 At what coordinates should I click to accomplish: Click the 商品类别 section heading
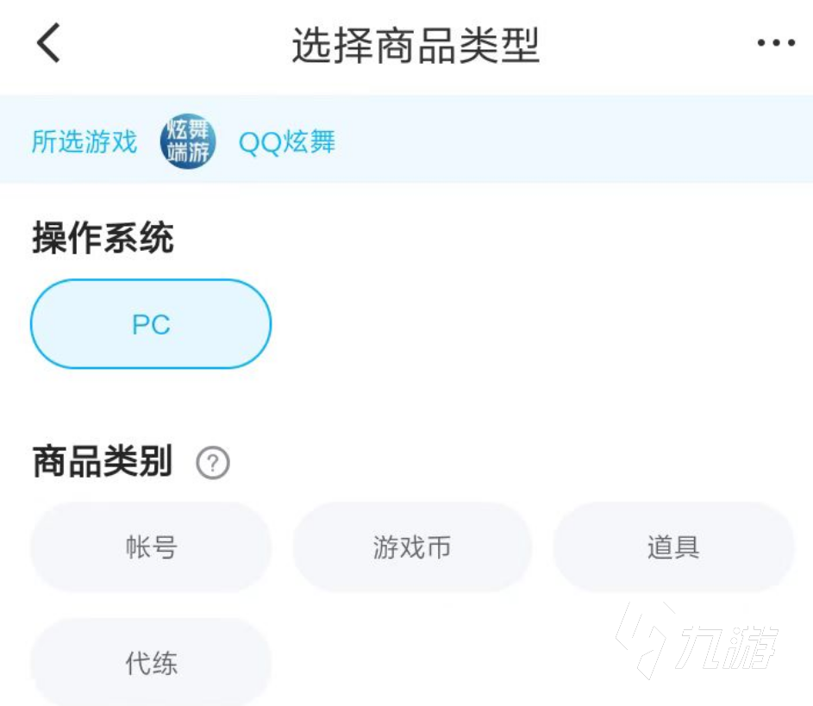point(103,461)
